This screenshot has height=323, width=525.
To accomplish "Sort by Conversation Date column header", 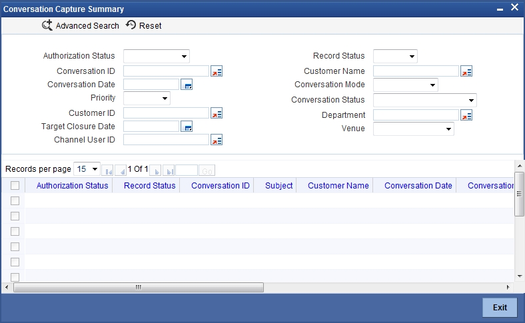I will (x=418, y=186).
